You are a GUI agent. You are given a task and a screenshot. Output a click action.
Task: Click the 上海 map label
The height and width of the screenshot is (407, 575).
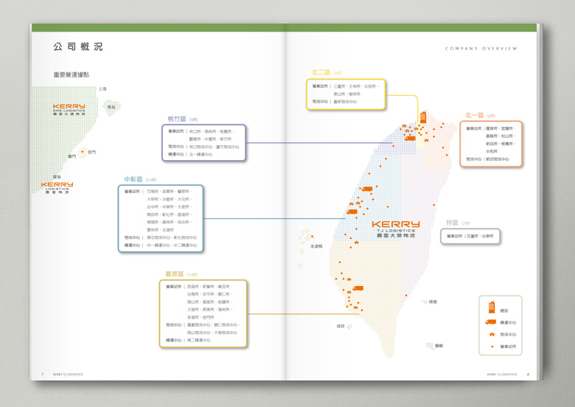pyautogui.click(x=102, y=88)
